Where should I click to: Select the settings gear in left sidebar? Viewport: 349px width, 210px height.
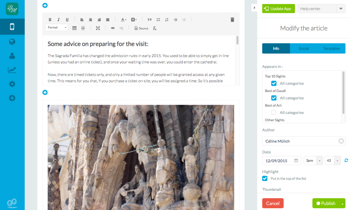click(x=12, y=84)
